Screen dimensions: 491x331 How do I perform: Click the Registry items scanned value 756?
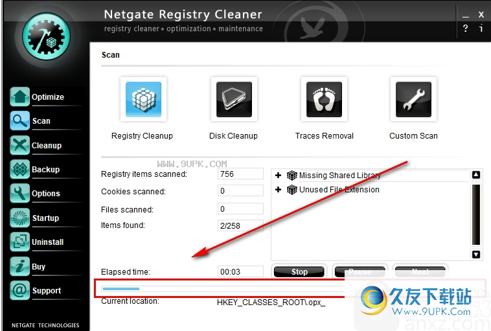(x=240, y=174)
